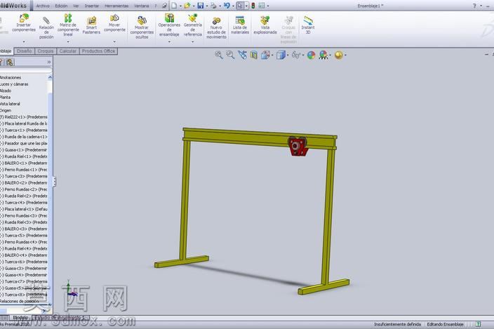This screenshot has width=494, height=329.
Task: Switch to the Calcular tab
Action: [x=68, y=51]
